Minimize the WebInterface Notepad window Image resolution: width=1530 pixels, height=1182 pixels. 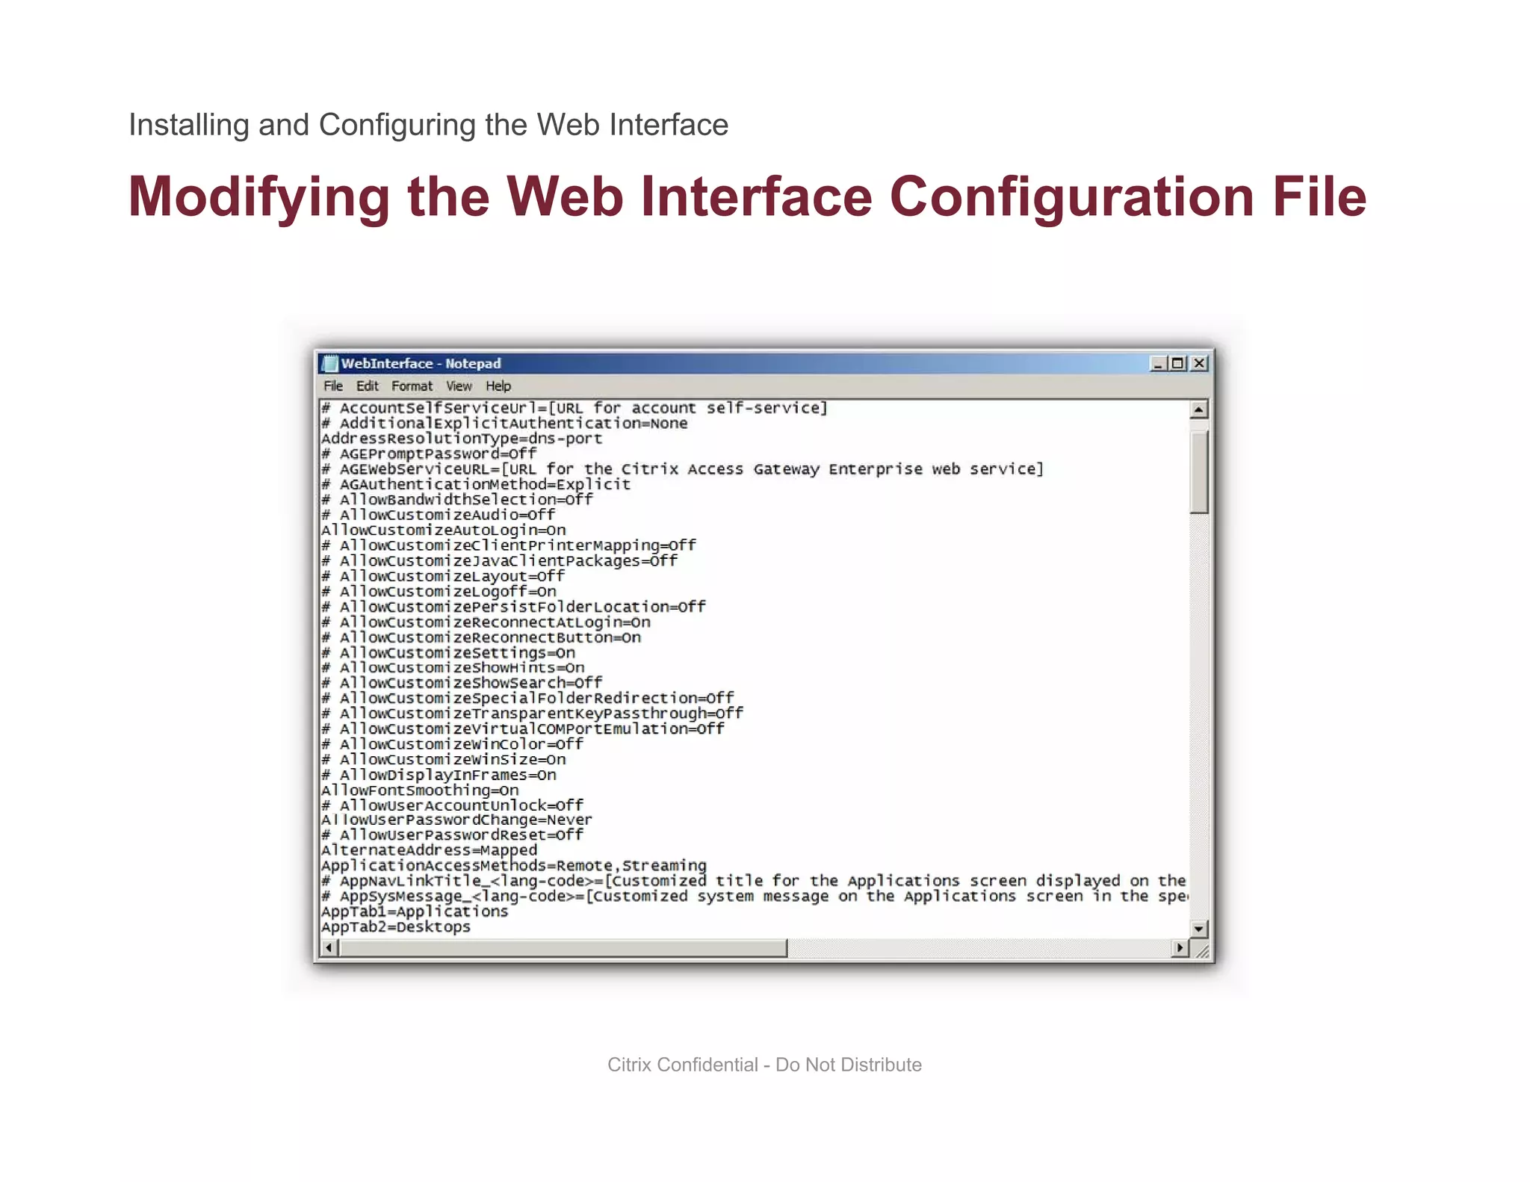[1158, 364]
